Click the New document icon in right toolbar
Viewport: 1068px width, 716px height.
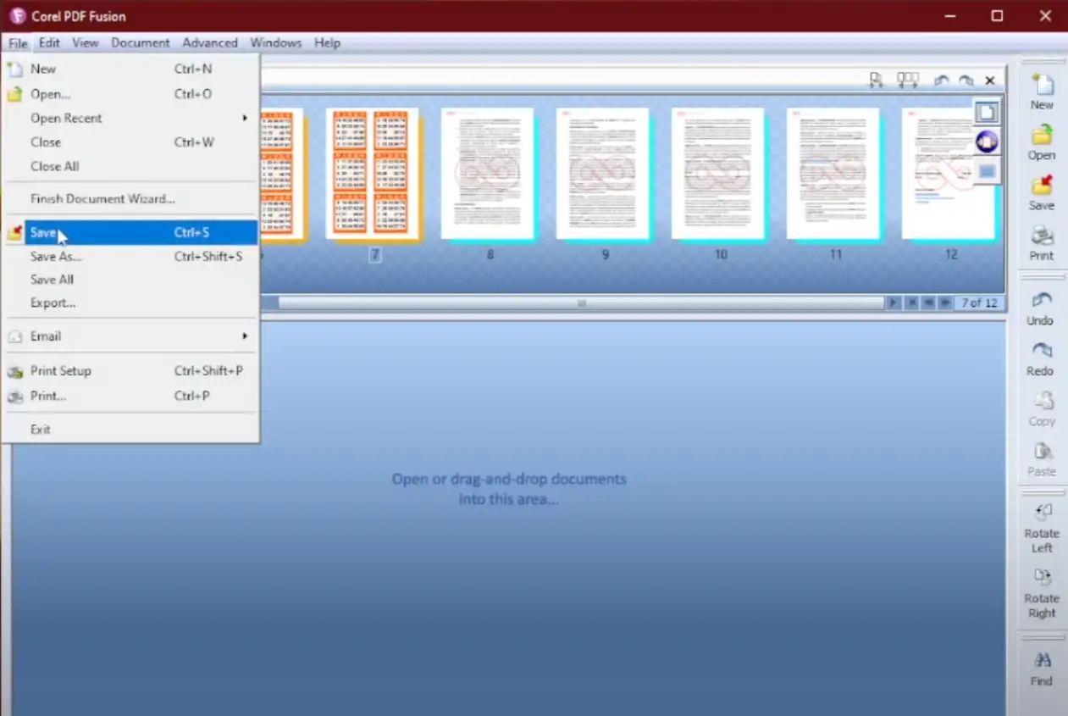(x=1042, y=86)
